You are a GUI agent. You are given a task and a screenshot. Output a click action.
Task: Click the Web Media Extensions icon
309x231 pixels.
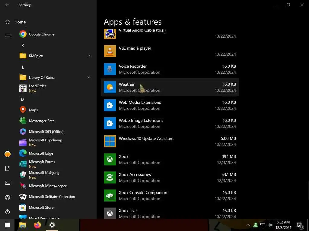point(110,105)
